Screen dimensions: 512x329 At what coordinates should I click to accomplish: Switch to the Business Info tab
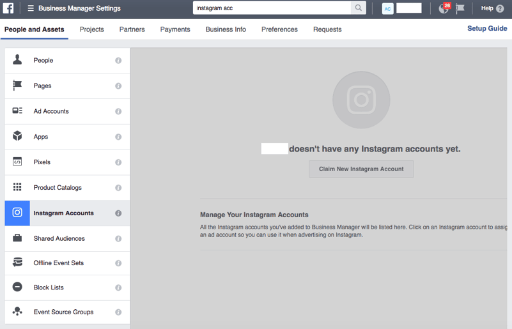[226, 29]
